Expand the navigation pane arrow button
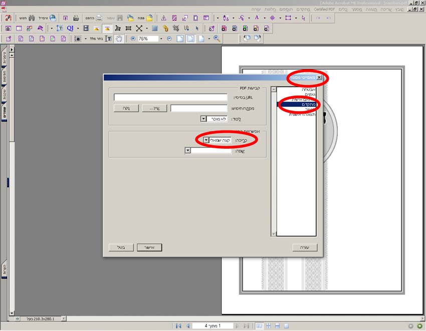This screenshot has height=331, width=426. coord(12,50)
